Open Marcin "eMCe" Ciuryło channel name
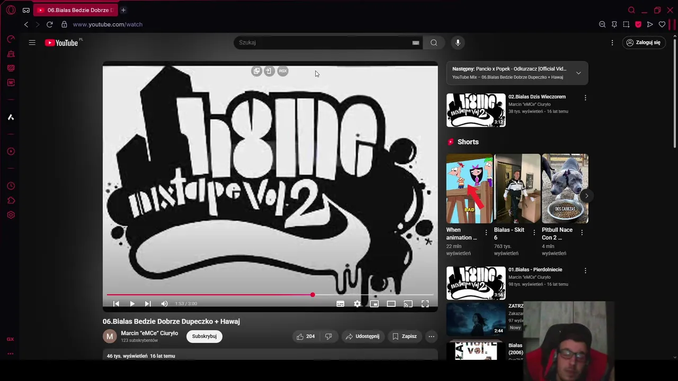 pyautogui.click(x=149, y=333)
